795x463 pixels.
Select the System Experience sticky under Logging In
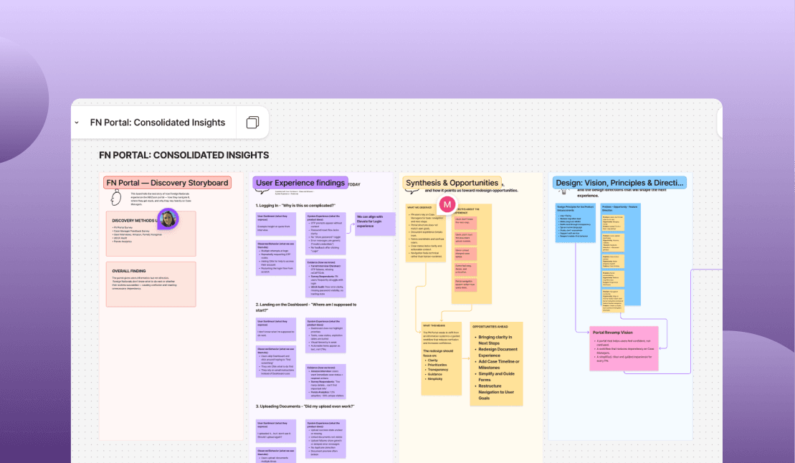click(x=326, y=233)
